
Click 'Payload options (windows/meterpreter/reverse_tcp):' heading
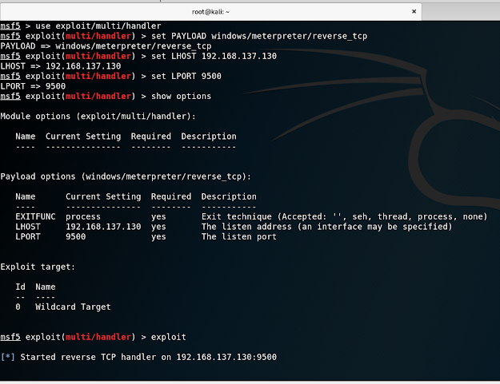tap(126, 176)
